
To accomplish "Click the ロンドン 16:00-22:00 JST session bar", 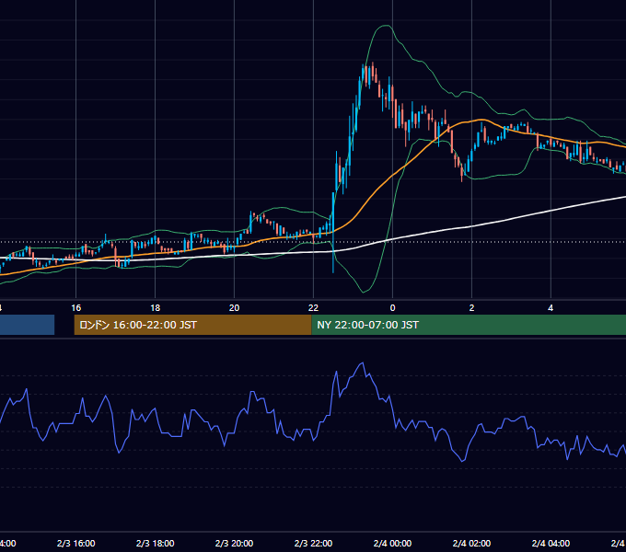I will tap(192, 325).
